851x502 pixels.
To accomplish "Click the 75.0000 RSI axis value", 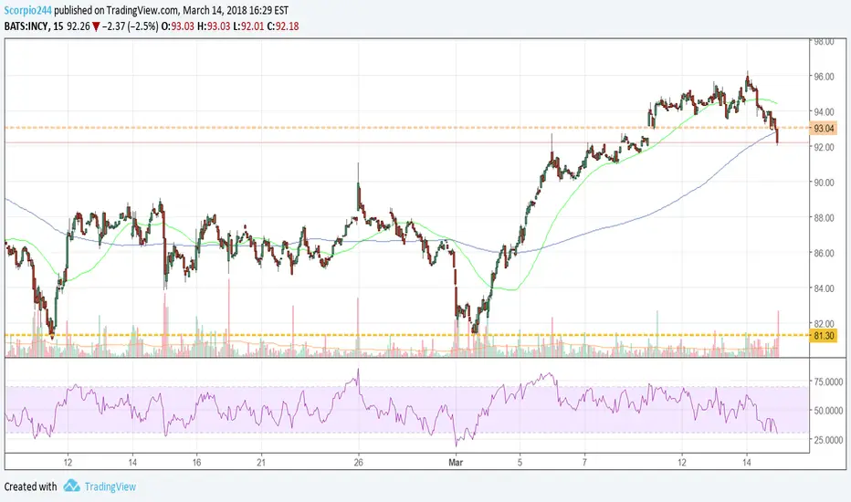I will tap(828, 382).
